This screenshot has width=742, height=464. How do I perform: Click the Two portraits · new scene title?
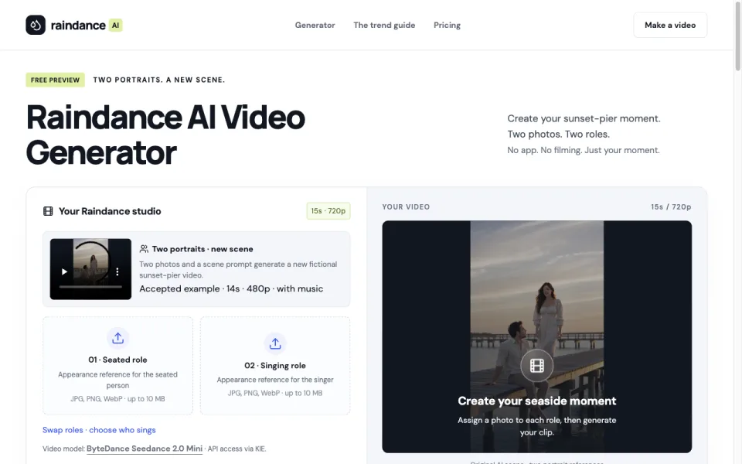point(203,249)
